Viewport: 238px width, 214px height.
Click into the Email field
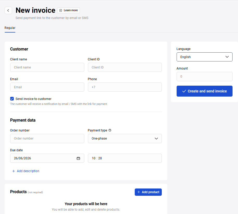click(47, 87)
